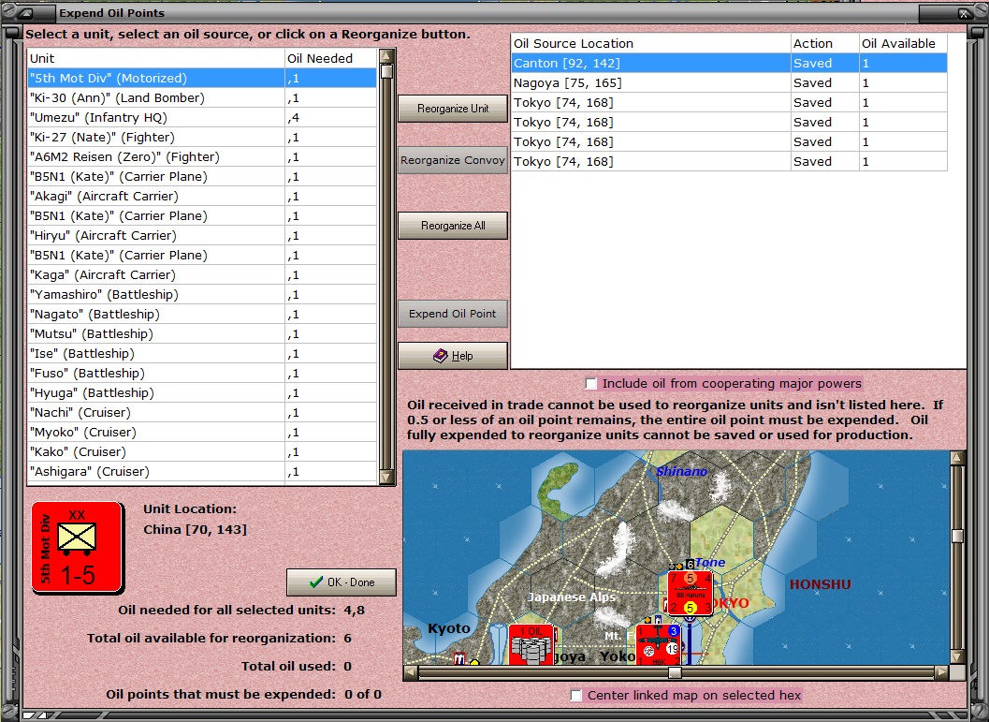Click the map's vertical scroll up arrow
Image resolution: width=989 pixels, height=722 pixels.
pos(957,458)
